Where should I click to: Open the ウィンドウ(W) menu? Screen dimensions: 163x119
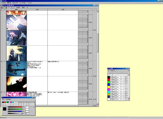(22, 3)
